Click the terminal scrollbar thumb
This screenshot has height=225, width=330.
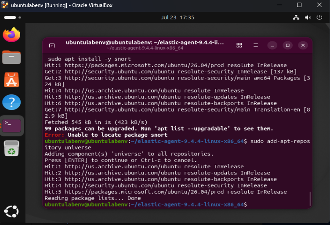(310, 199)
